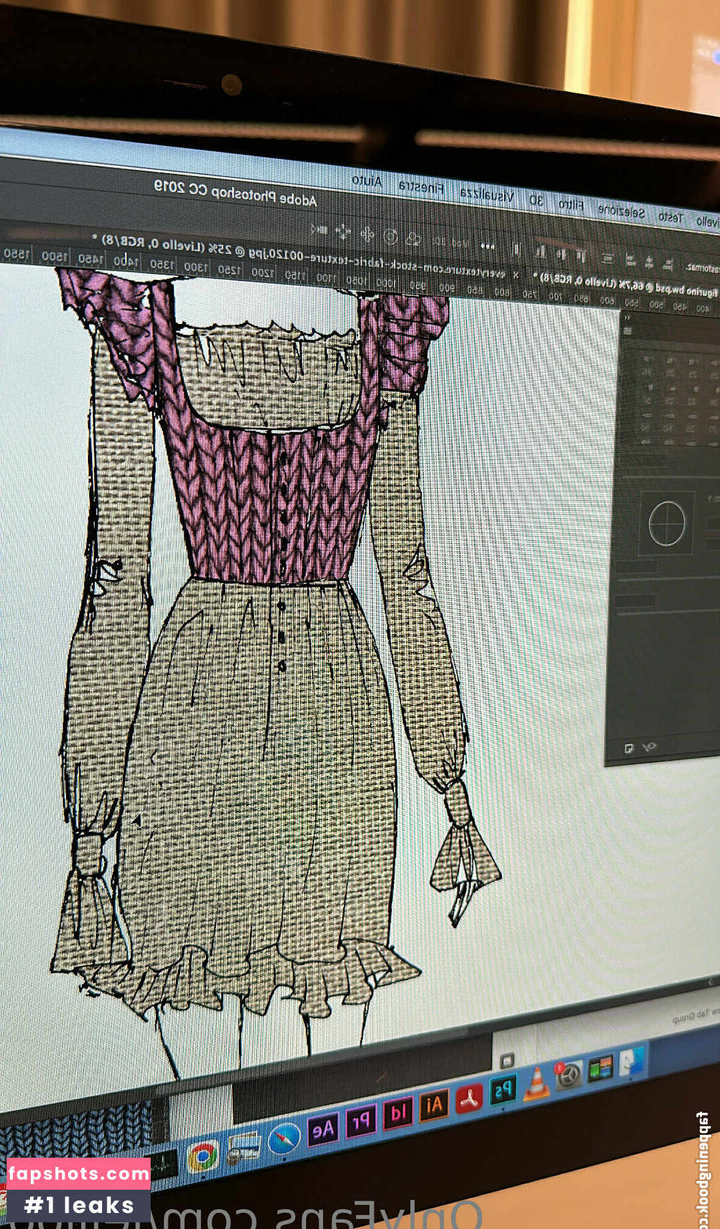720x1229 pixels.
Task: Open the Visualizza menu
Action: (x=487, y=195)
